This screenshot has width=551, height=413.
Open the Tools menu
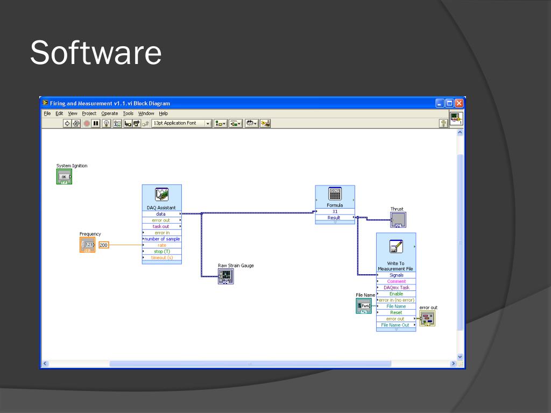[128, 113]
